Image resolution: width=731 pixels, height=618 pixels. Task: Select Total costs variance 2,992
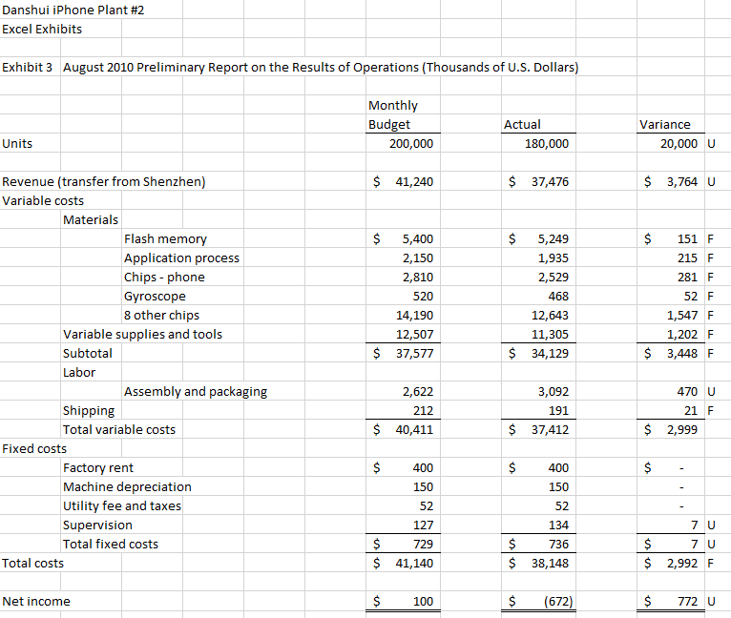point(682,564)
